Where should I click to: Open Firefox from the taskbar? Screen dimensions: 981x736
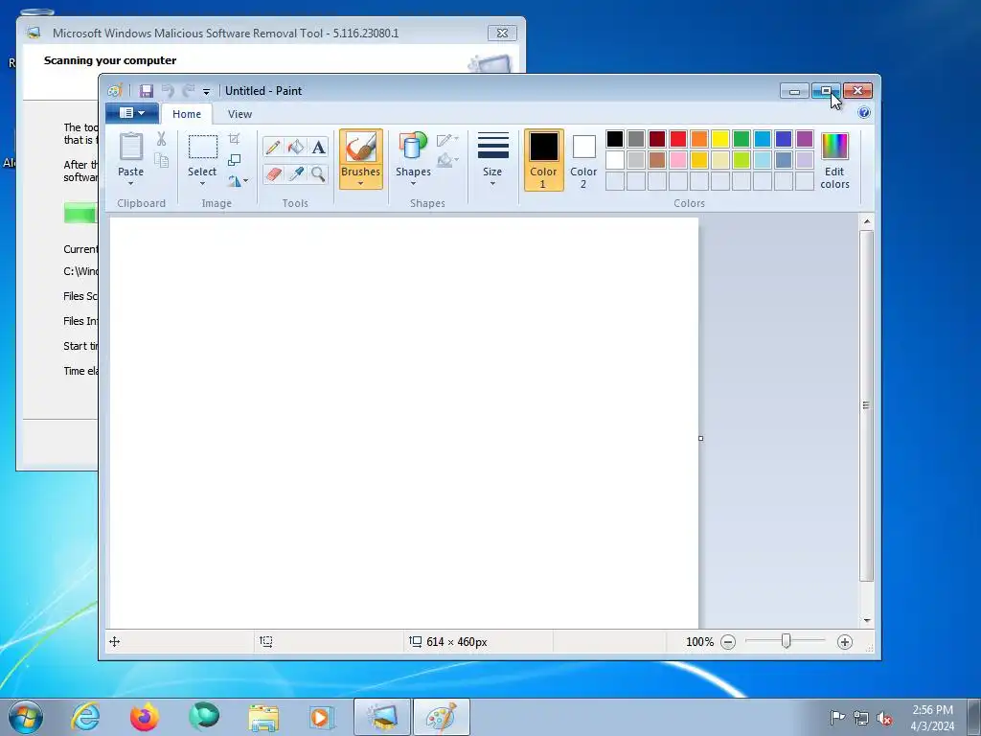pos(145,717)
